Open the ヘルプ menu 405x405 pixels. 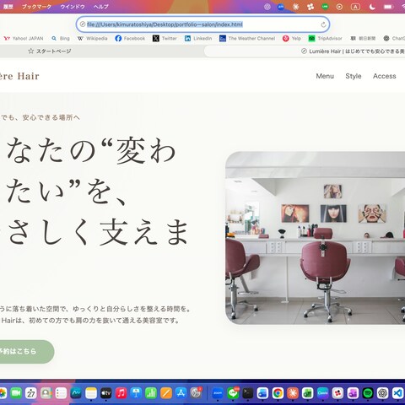coord(101,7)
